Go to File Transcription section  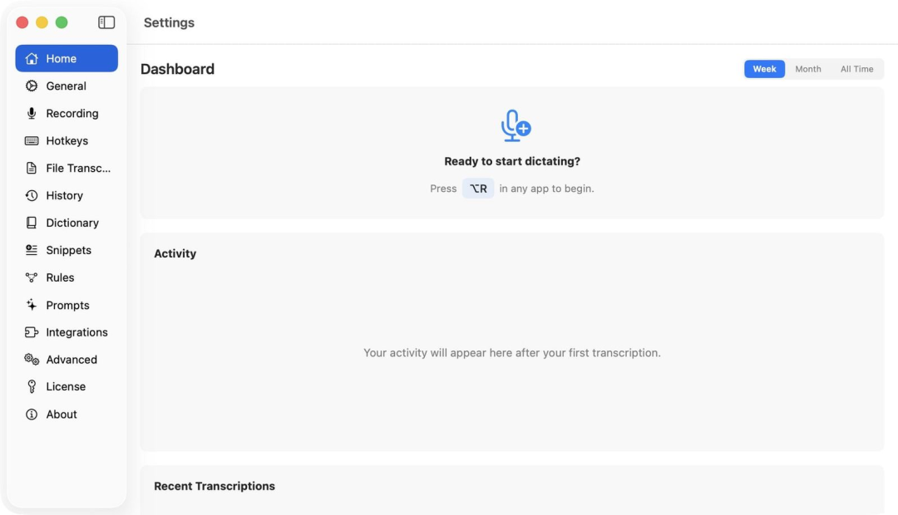77,169
